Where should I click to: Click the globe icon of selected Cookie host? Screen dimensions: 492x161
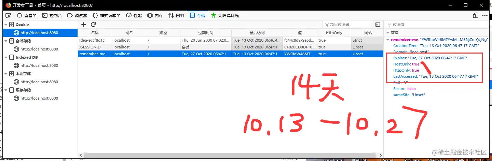[16, 33]
